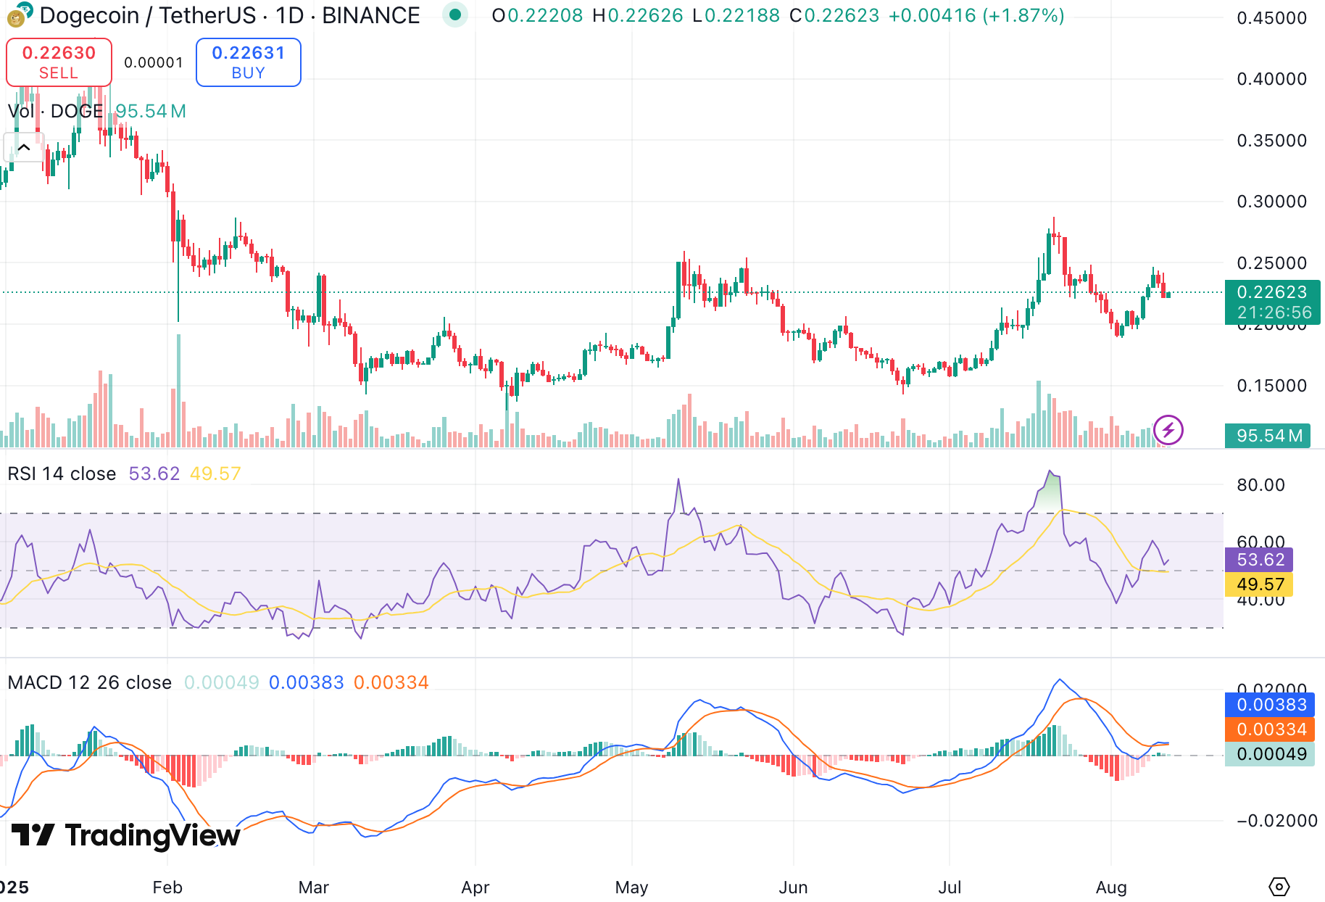Open the purple lightning bolt icon
Screen dimensions: 1325x902
[x=1168, y=430]
